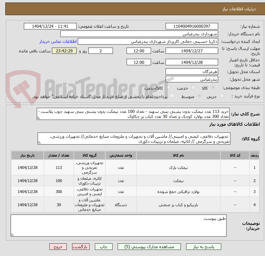Open مشاهده مدارک پیوستی (5) attachments
265x256 pixels.
tap(149, 247)
